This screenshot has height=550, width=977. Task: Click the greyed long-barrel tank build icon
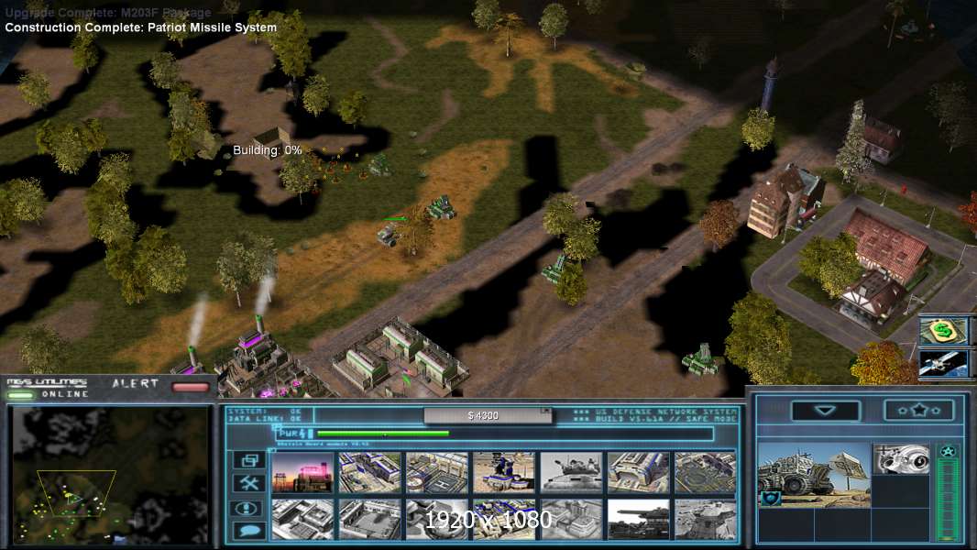pyautogui.click(x=639, y=519)
